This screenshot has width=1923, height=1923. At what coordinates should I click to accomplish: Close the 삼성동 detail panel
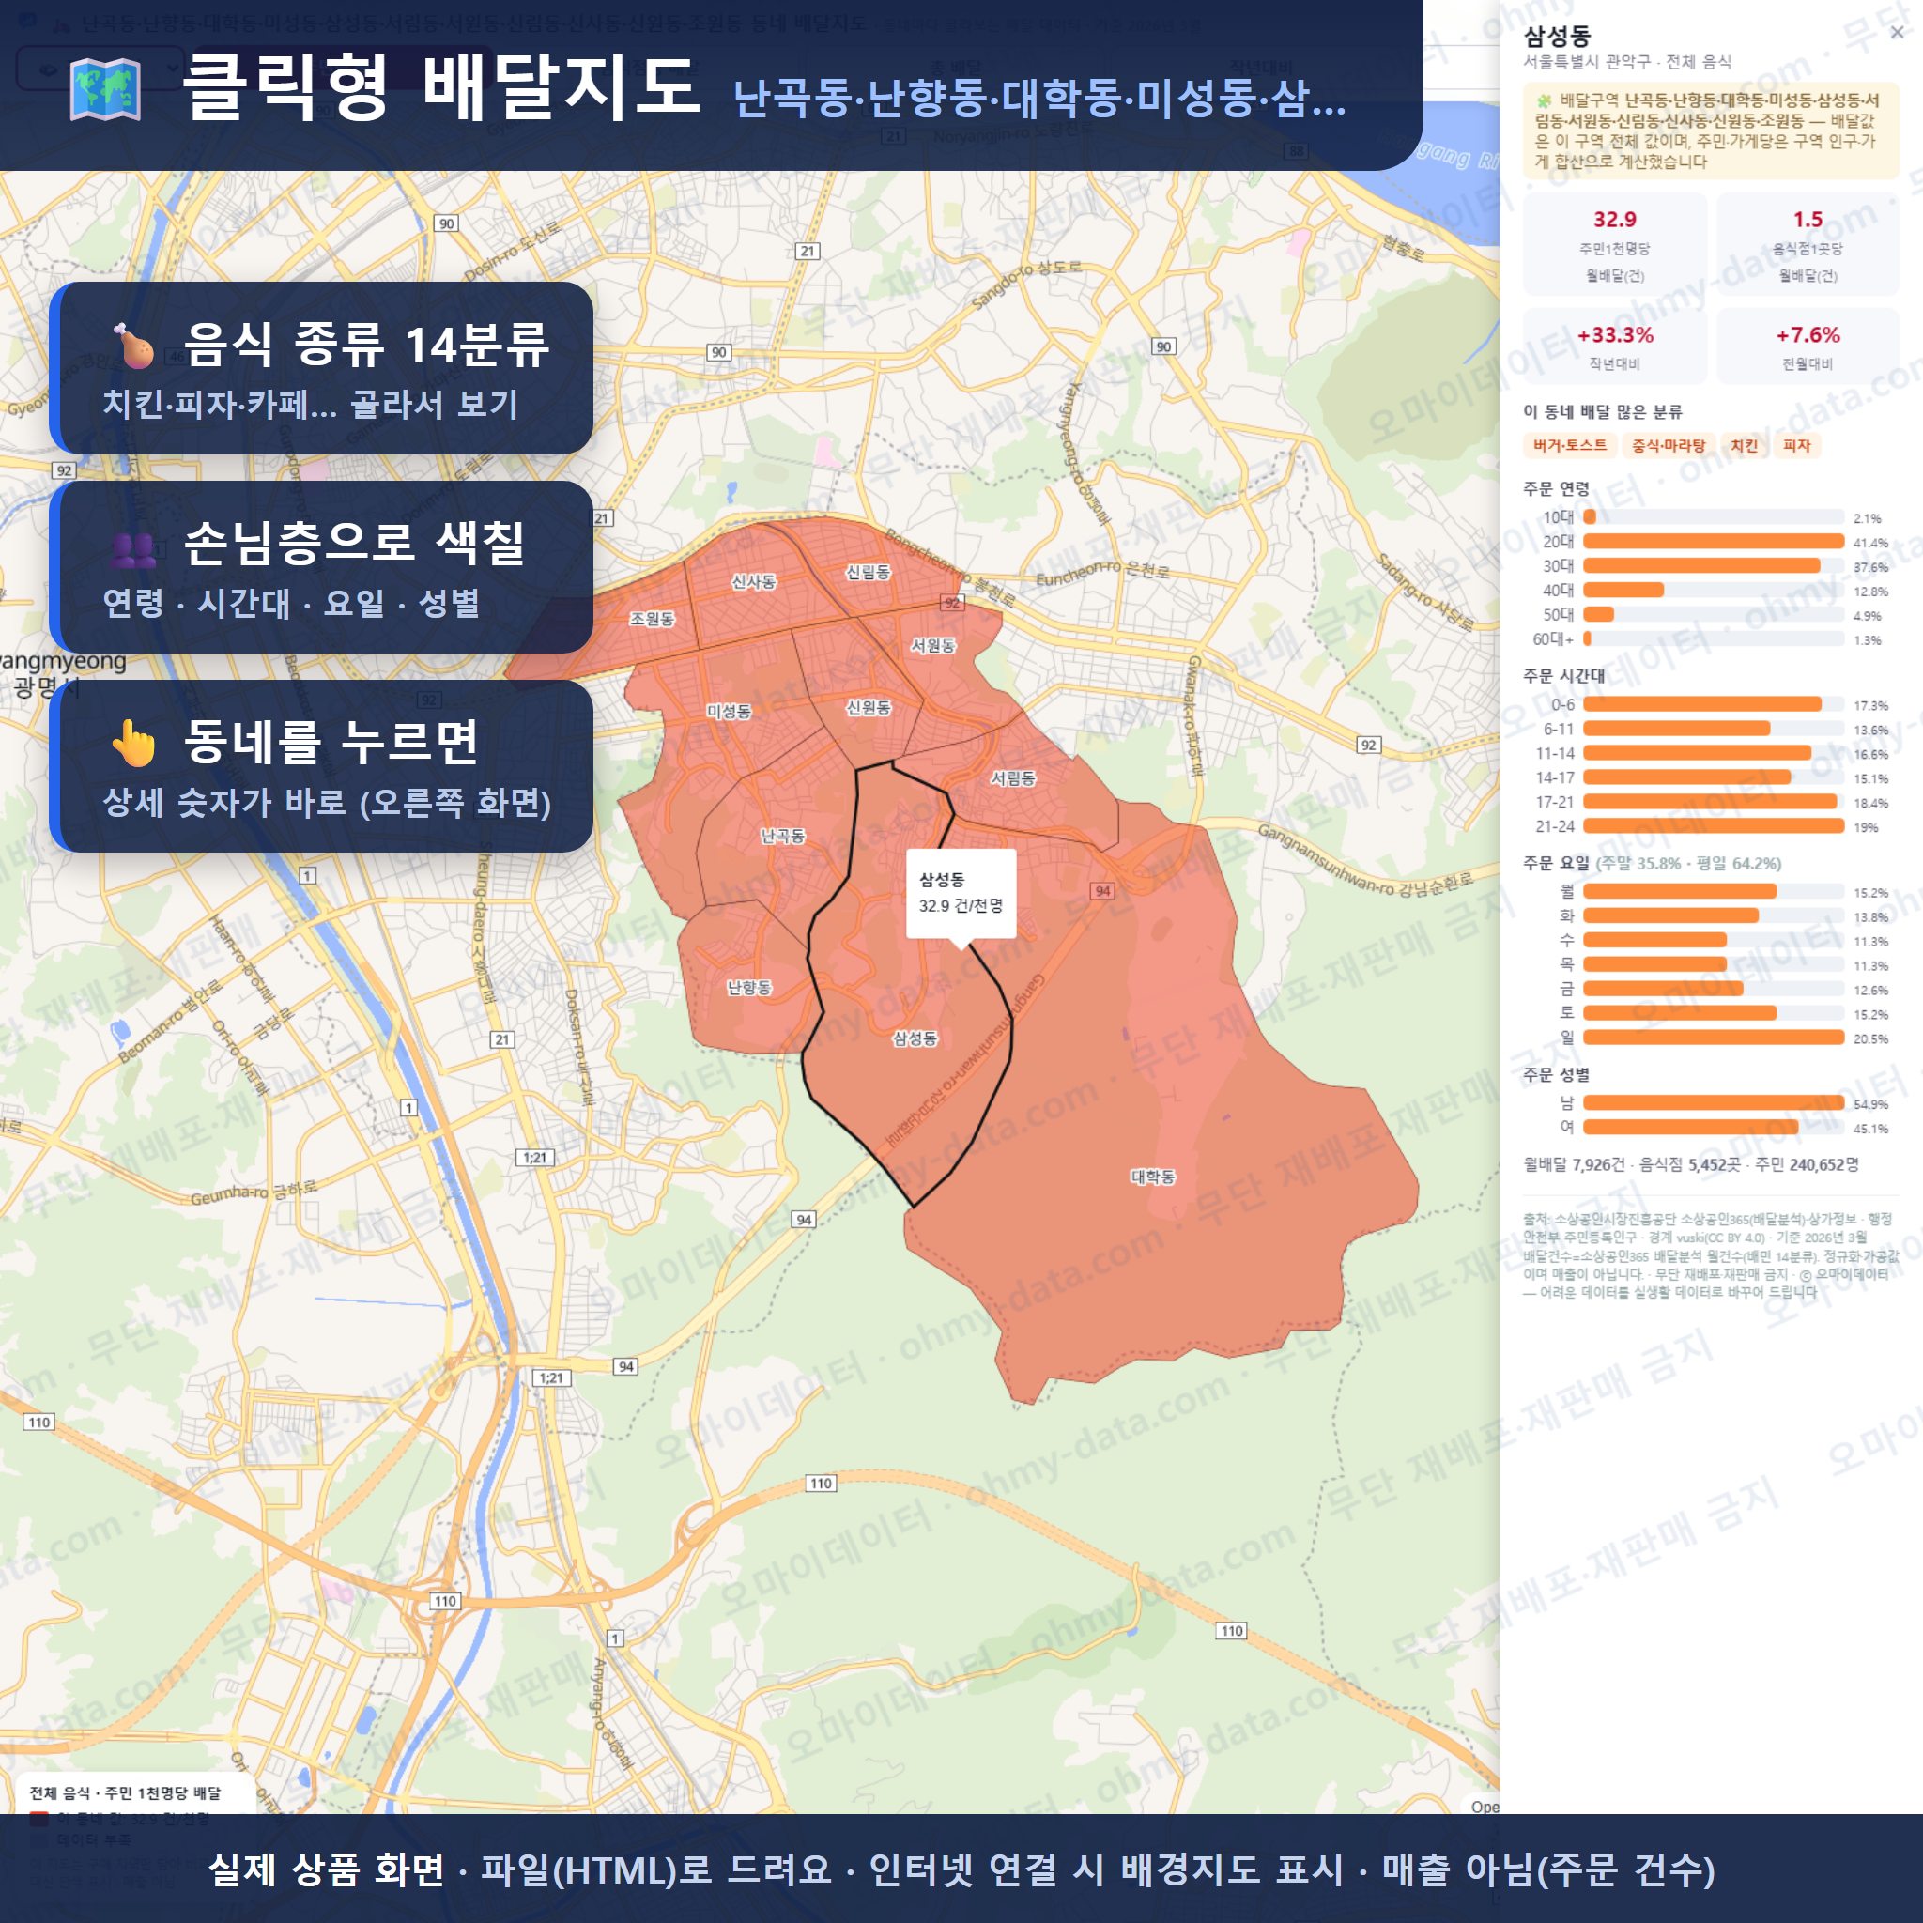tap(1897, 33)
